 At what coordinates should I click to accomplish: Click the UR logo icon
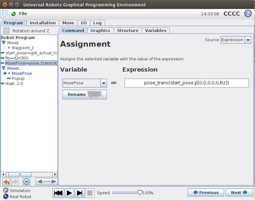pyautogui.click(x=4, y=14)
